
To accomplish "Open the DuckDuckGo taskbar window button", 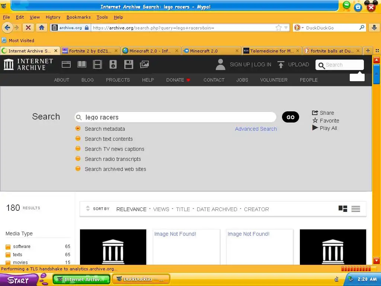I will 141,279.
